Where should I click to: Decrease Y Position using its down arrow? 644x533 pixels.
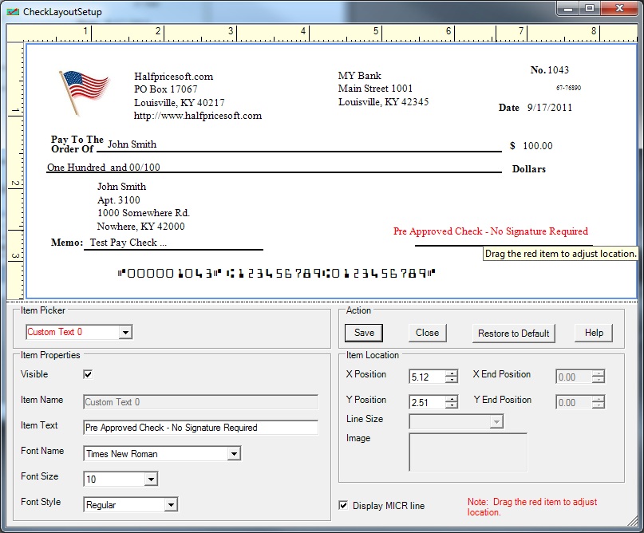click(451, 404)
